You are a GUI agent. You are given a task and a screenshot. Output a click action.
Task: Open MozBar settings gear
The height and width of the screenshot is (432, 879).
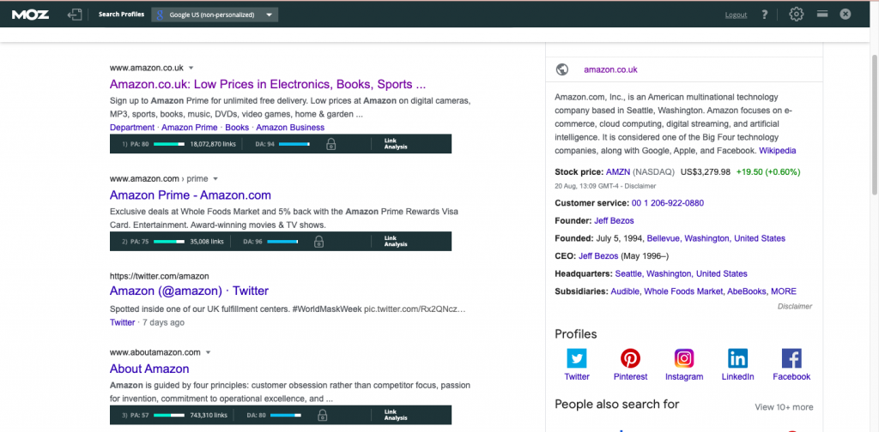[x=796, y=15]
